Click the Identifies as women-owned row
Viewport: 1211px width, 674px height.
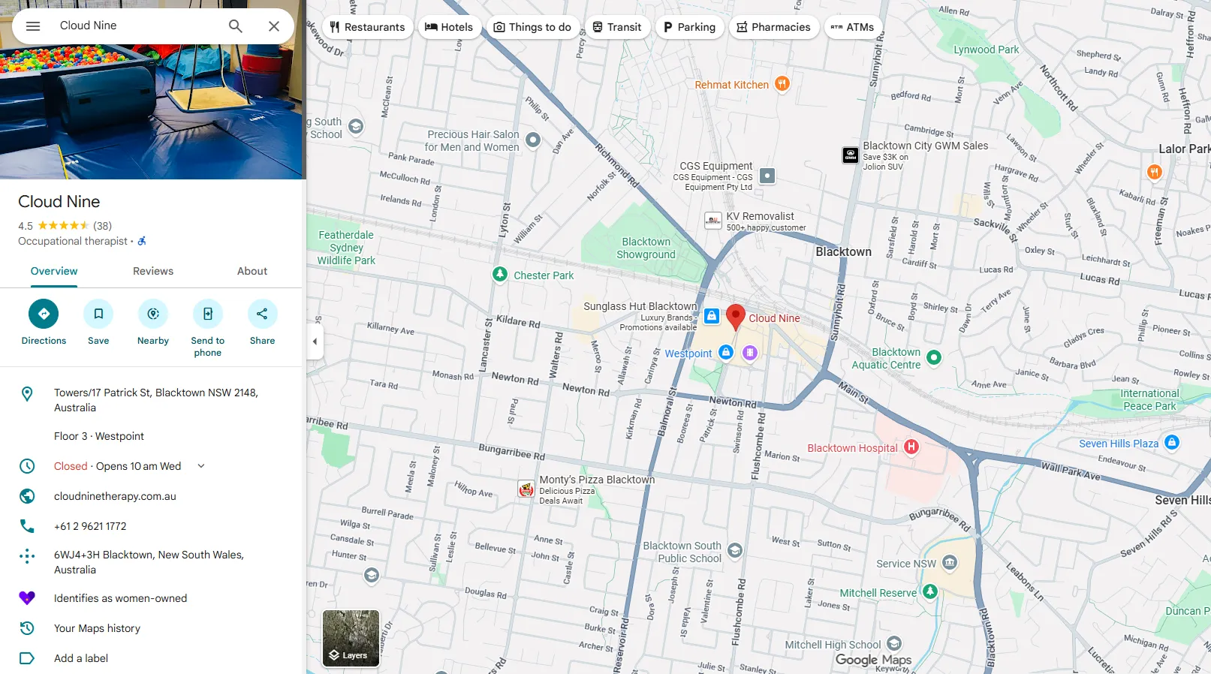[150, 598]
